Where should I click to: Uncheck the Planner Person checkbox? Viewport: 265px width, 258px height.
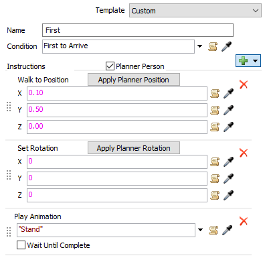coord(110,66)
